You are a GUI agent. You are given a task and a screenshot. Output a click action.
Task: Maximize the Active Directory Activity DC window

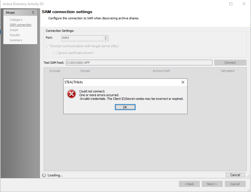231,4
